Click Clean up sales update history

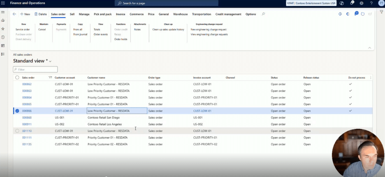(x=168, y=29)
